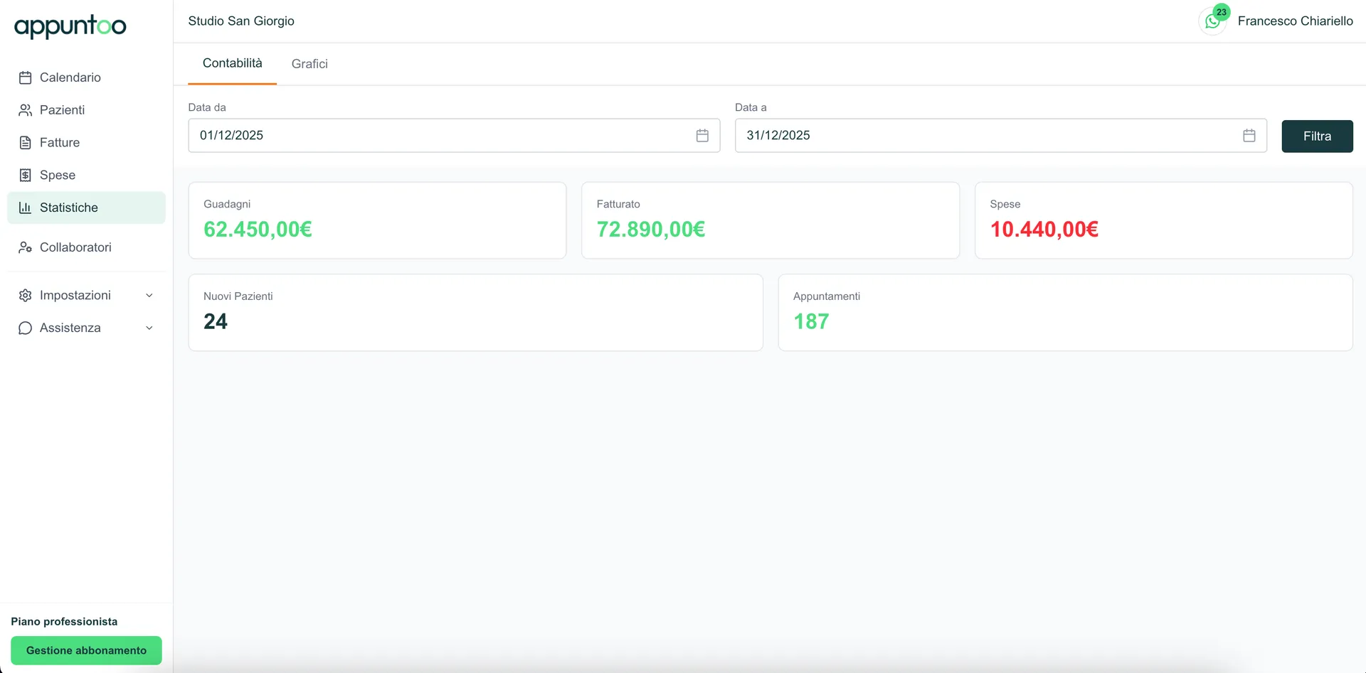Click the start date input field
The height and width of the screenshot is (673, 1366).
(427, 135)
